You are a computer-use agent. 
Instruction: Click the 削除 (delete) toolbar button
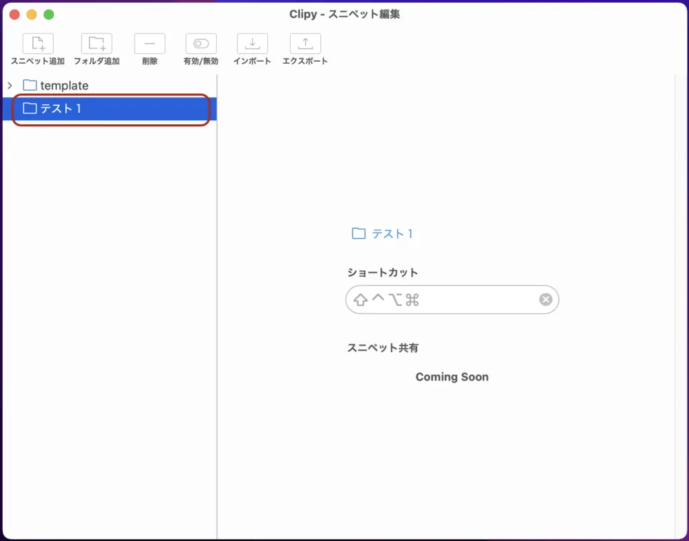coord(150,44)
